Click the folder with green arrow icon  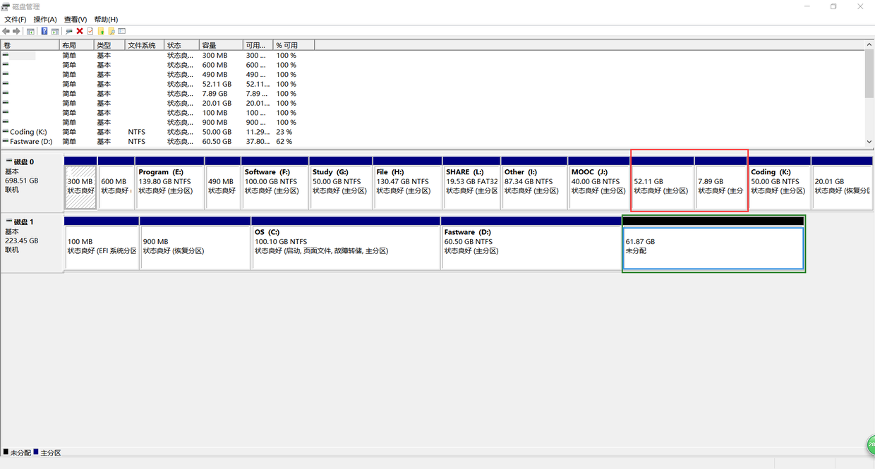101,31
